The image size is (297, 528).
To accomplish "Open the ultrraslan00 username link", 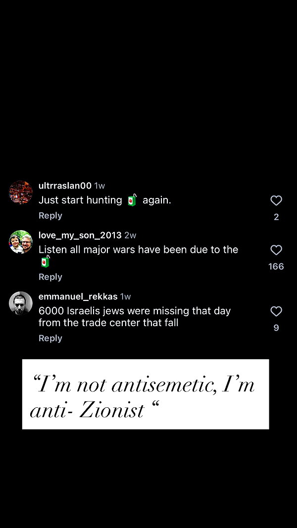I will click(65, 186).
